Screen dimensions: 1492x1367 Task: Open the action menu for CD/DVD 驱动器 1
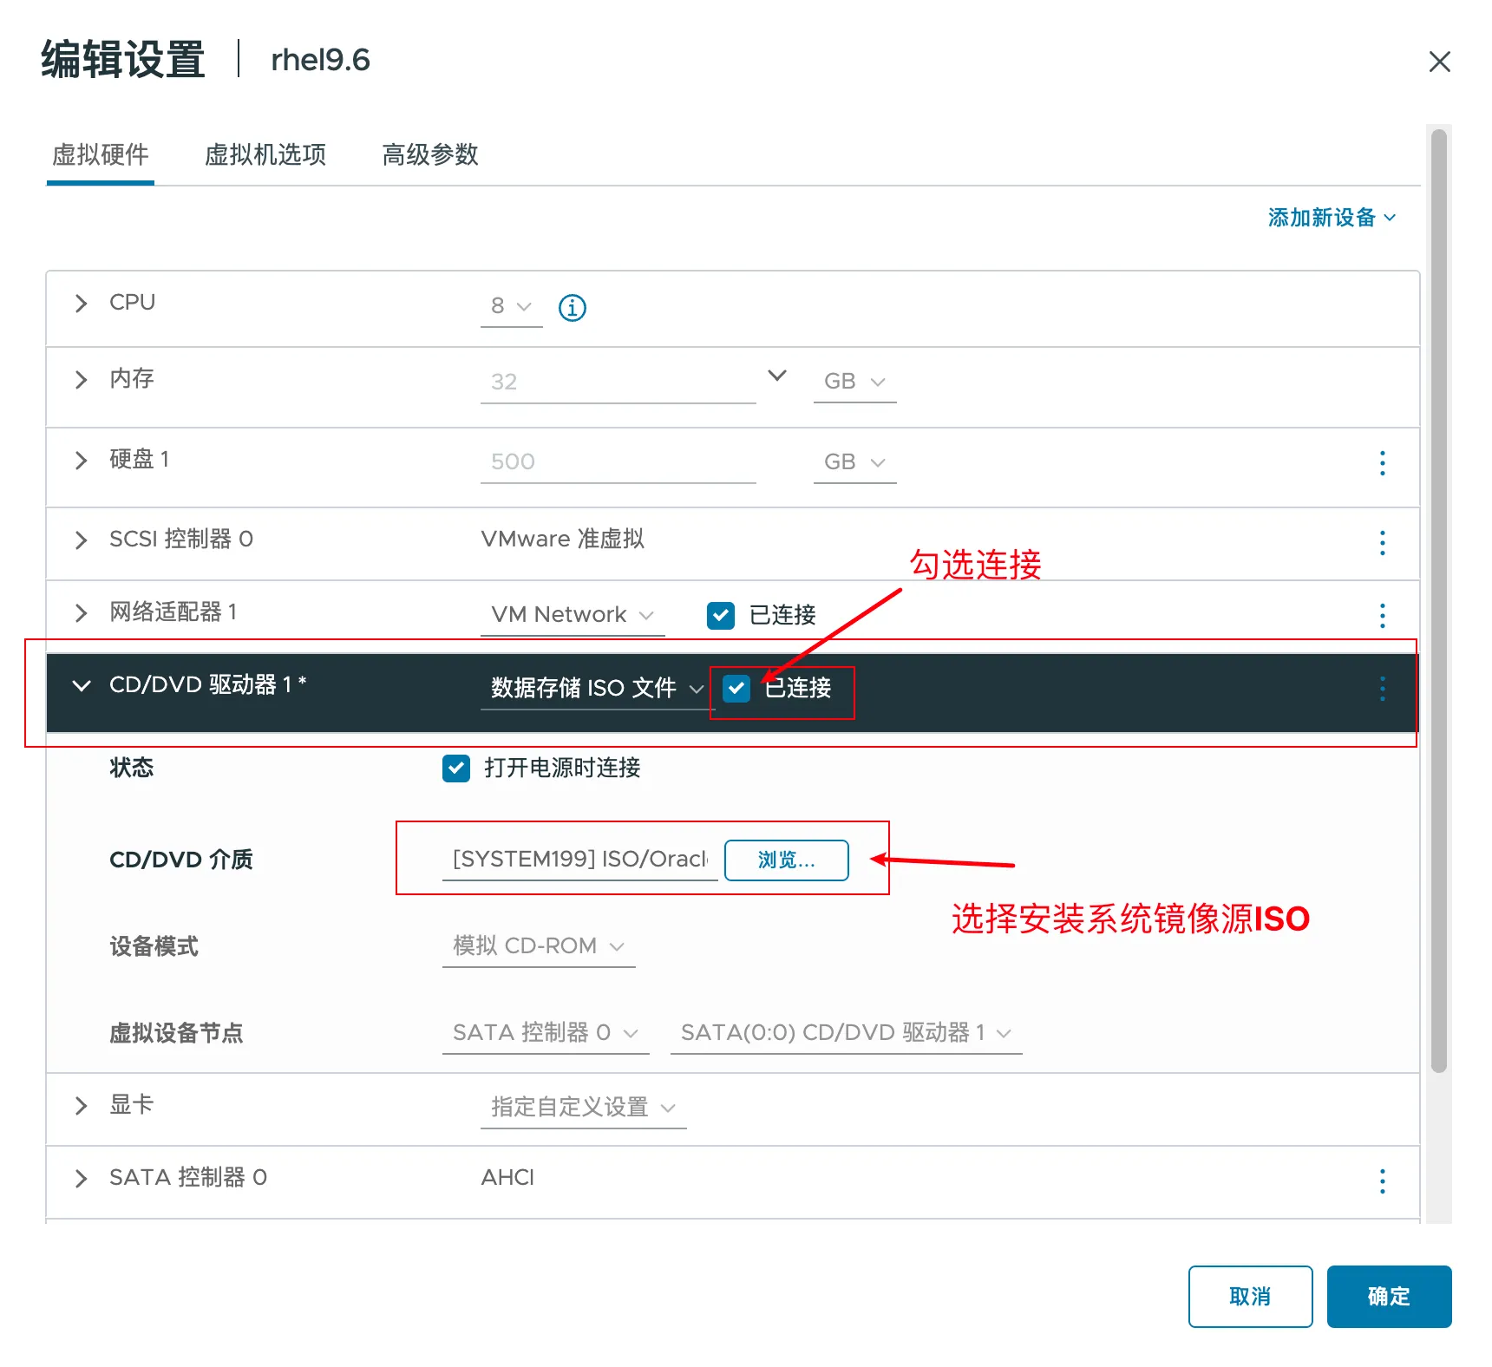pos(1382,690)
